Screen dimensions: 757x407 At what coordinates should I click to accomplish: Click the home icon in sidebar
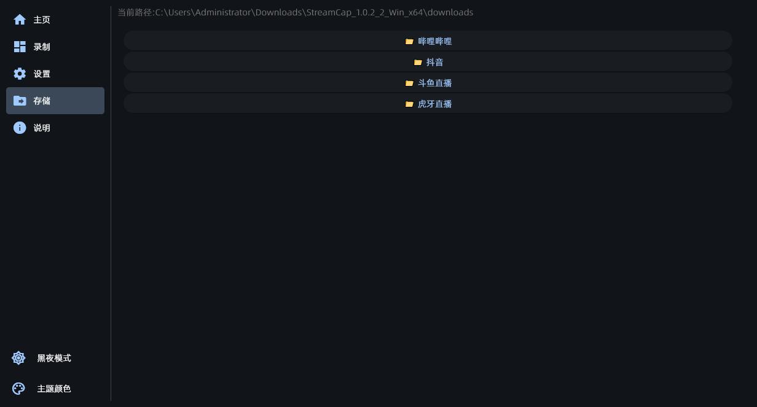20,20
